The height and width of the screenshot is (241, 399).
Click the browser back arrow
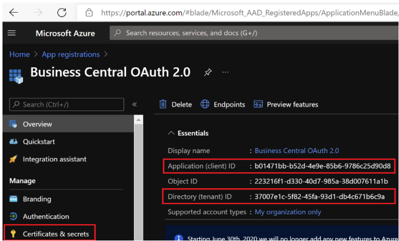[14, 13]
